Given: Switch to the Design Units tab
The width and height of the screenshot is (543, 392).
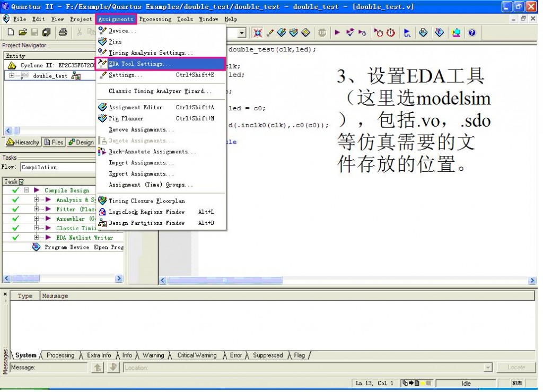Looking at the screenshot, I should click(82, 143).
